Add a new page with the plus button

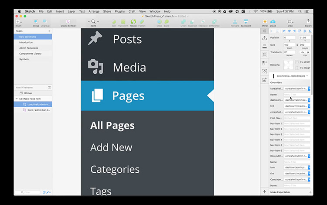pos(49,31)
